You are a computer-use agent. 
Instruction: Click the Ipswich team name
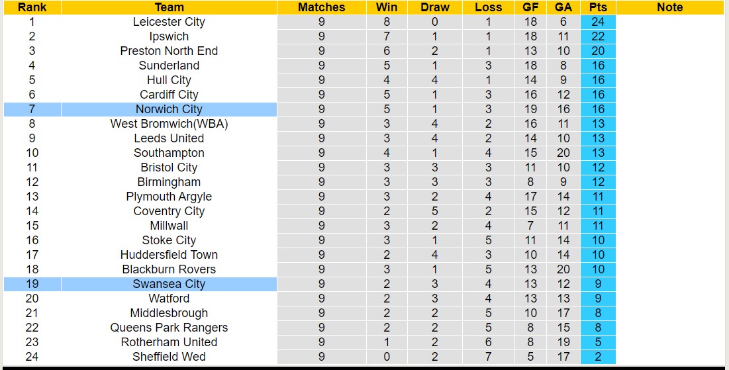pos(169,36)
